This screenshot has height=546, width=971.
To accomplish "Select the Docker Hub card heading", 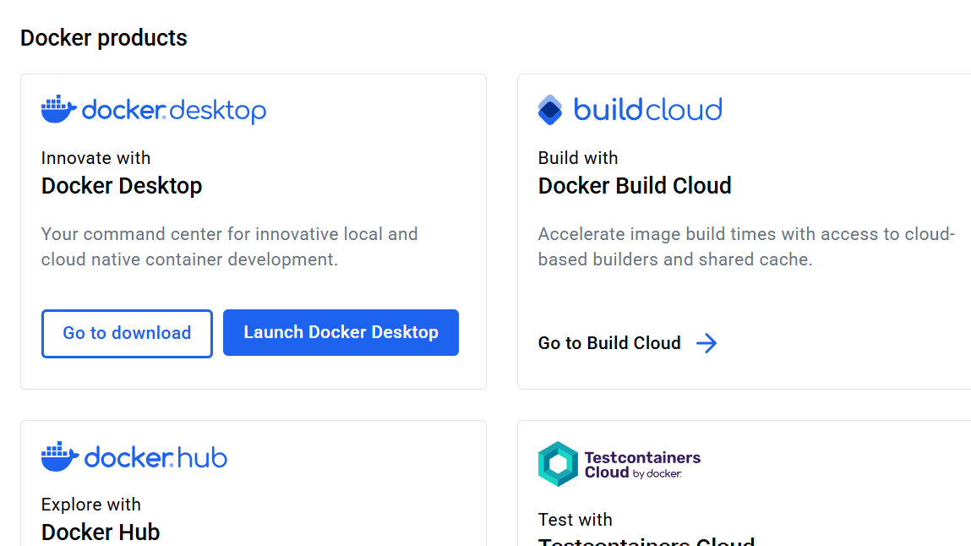I will pyautogui.click(x=101, y=532).
